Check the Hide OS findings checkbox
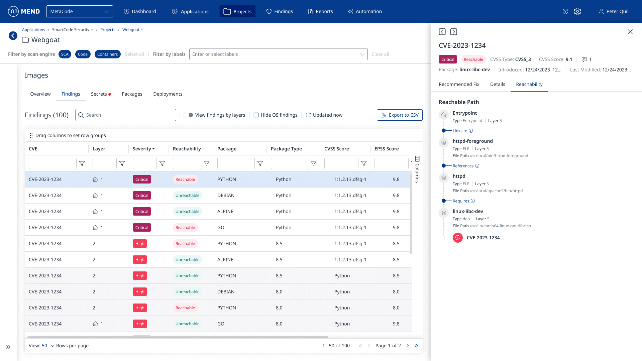 click(x=256, y=115)
